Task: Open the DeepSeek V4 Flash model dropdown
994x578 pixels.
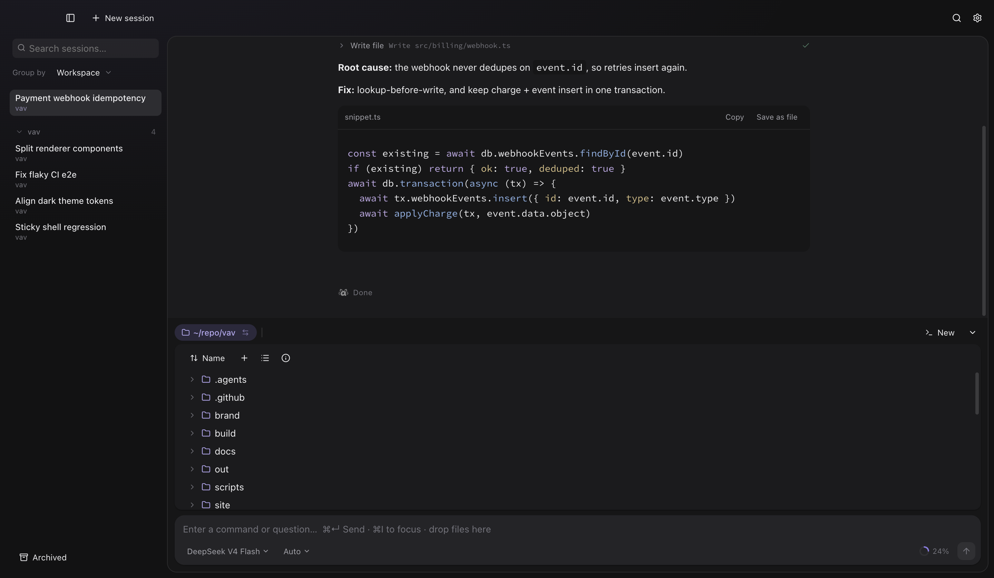Action: [x=227, y=551]
